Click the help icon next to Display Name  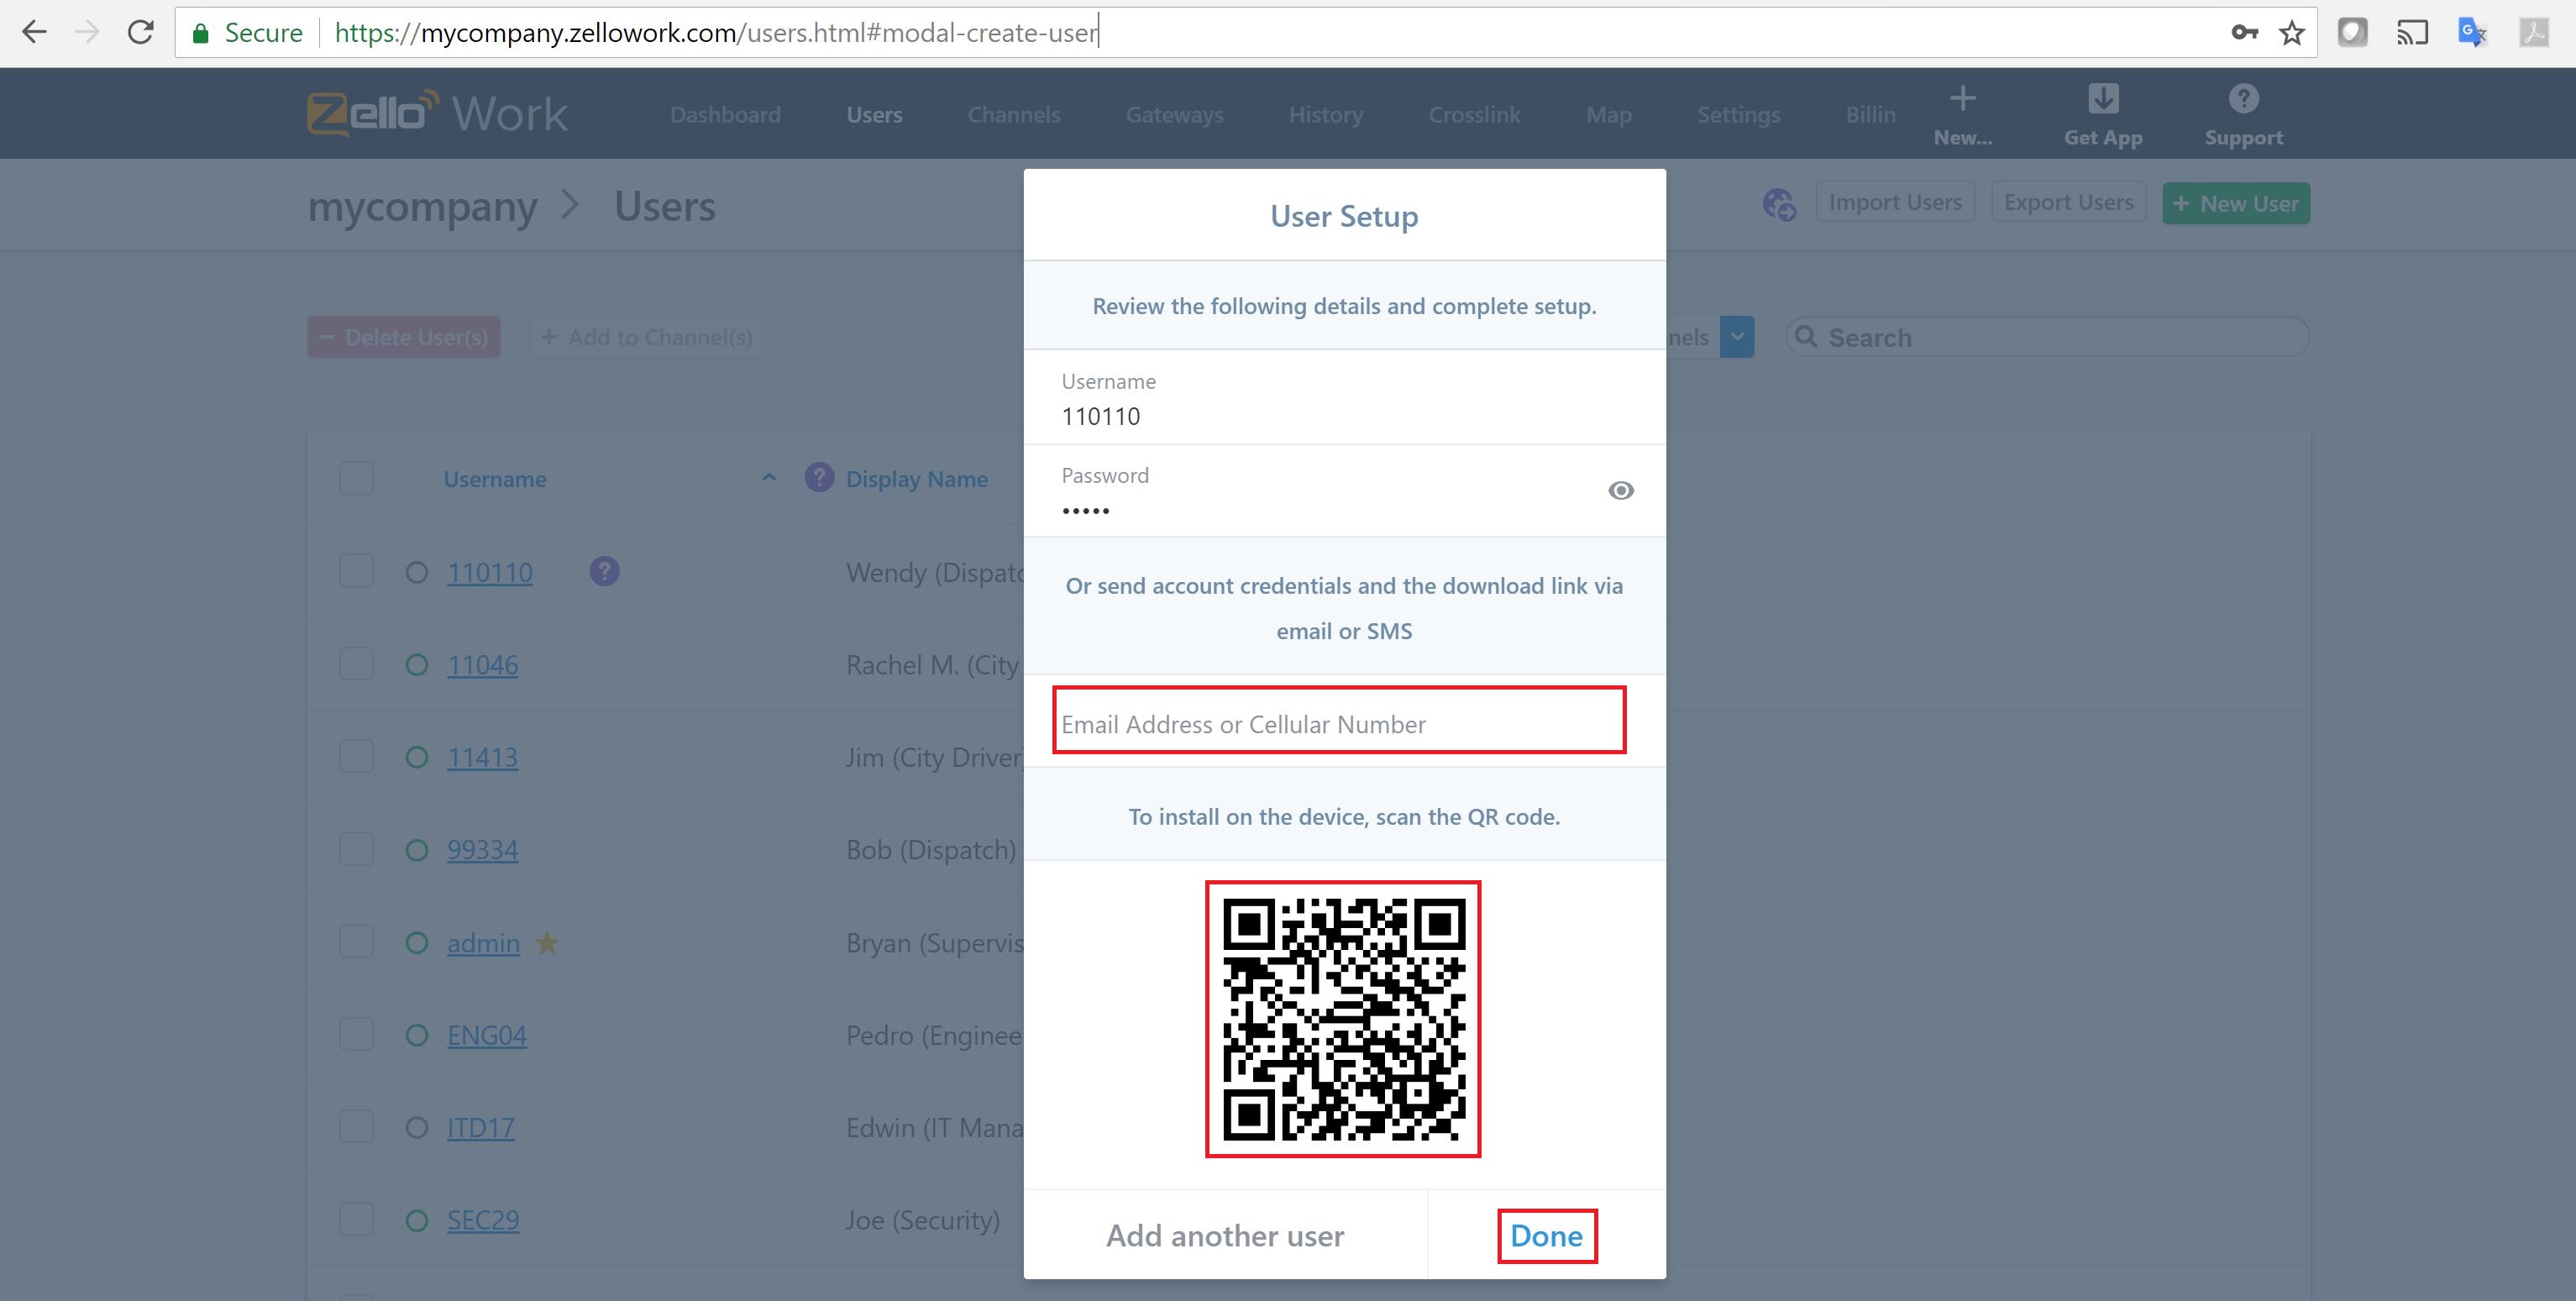(818, 478)
